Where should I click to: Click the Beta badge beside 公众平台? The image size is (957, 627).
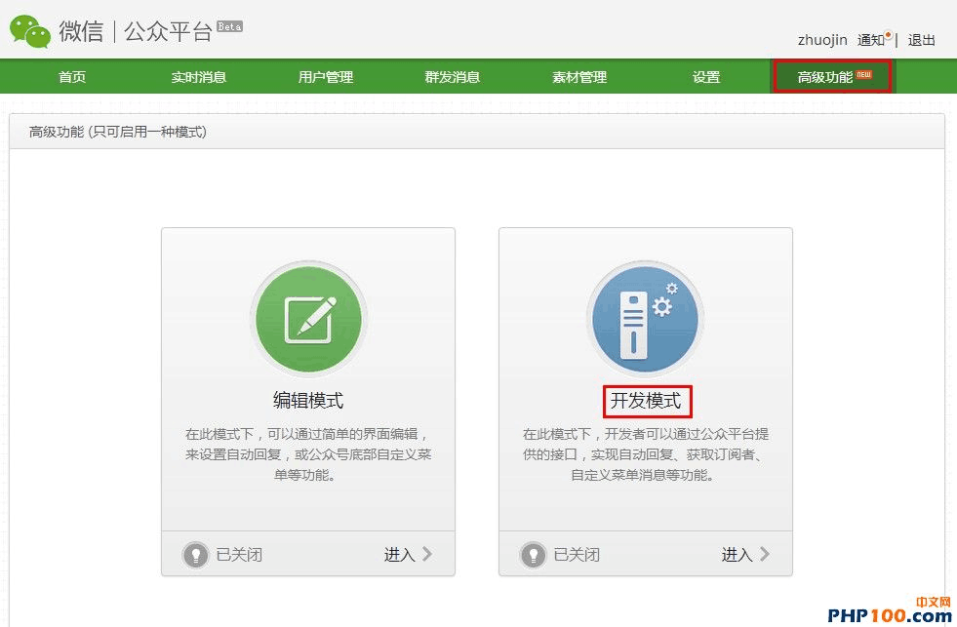pos(229,26)
